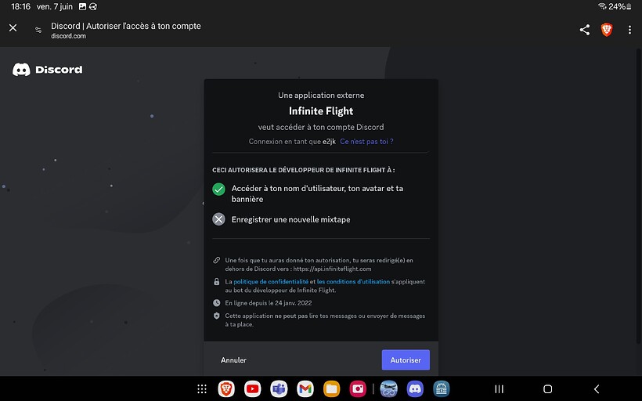Screen dimensions: 642x401
Task: Tap the Wi-Fi status icon
Action: (x=602, y=6)
